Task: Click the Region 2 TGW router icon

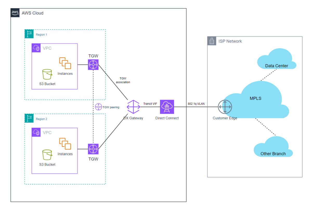Action: point(93,149)
